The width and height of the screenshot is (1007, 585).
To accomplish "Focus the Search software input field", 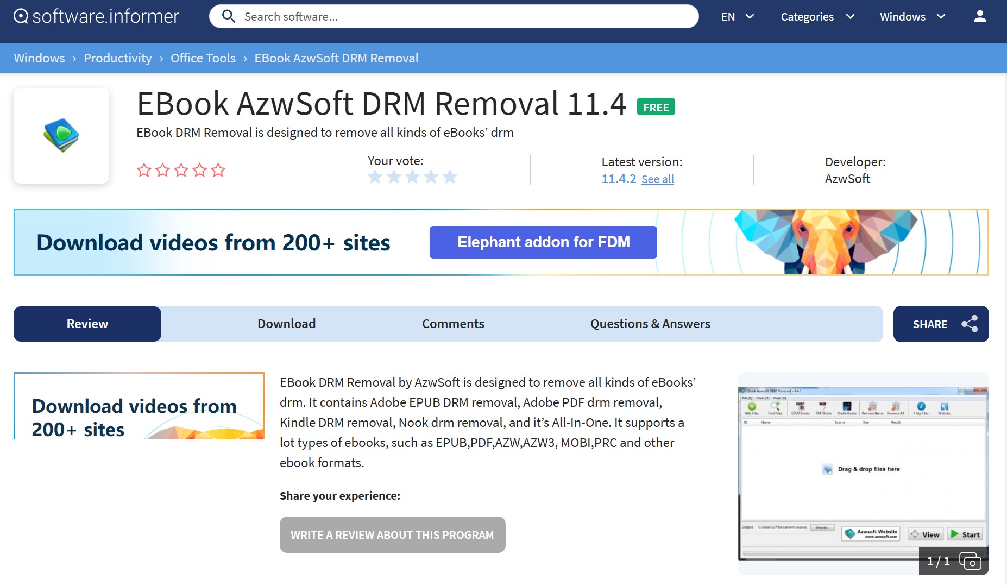I will click(x=454, y=16).
